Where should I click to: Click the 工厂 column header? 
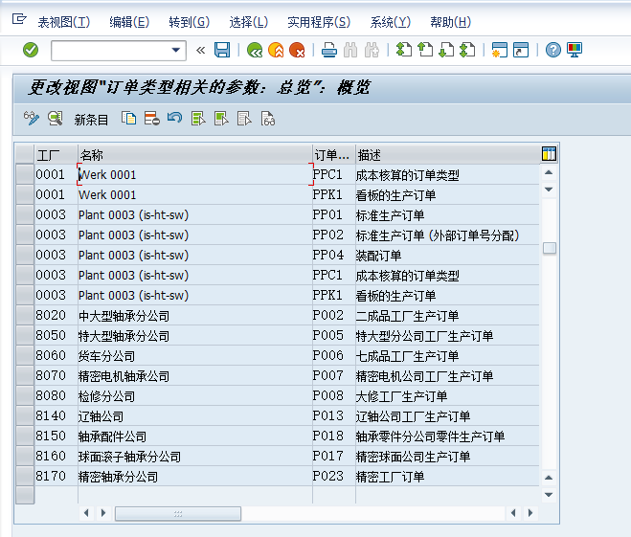tap(56, 154)
